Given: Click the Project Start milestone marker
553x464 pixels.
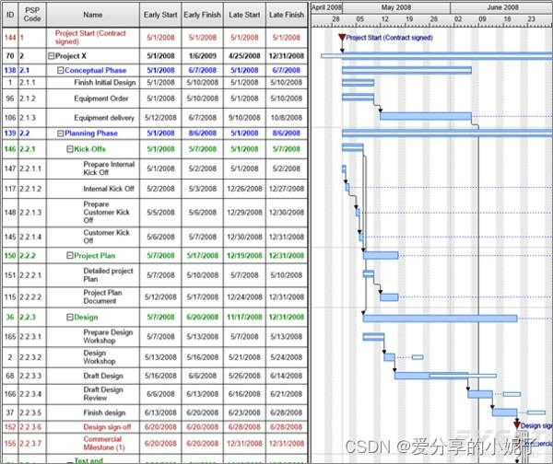Looking at the screenshot, I should [342, 39].
